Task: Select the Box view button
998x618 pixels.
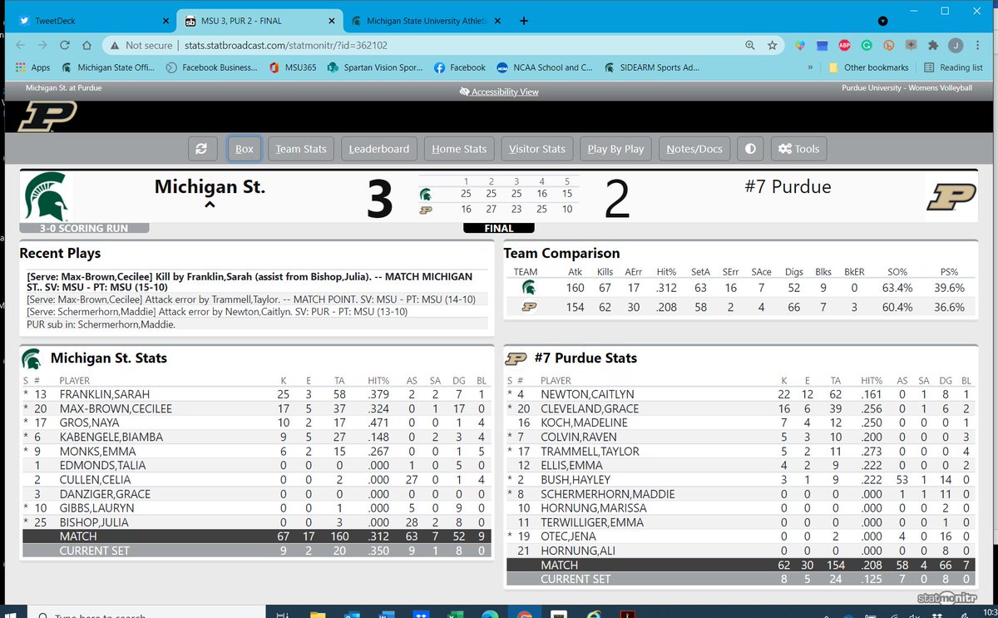Action: pyautogui.click(x=245, y=149)
